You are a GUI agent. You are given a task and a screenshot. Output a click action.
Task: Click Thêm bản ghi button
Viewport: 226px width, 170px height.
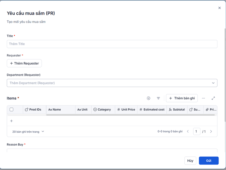tap(182, 98)
